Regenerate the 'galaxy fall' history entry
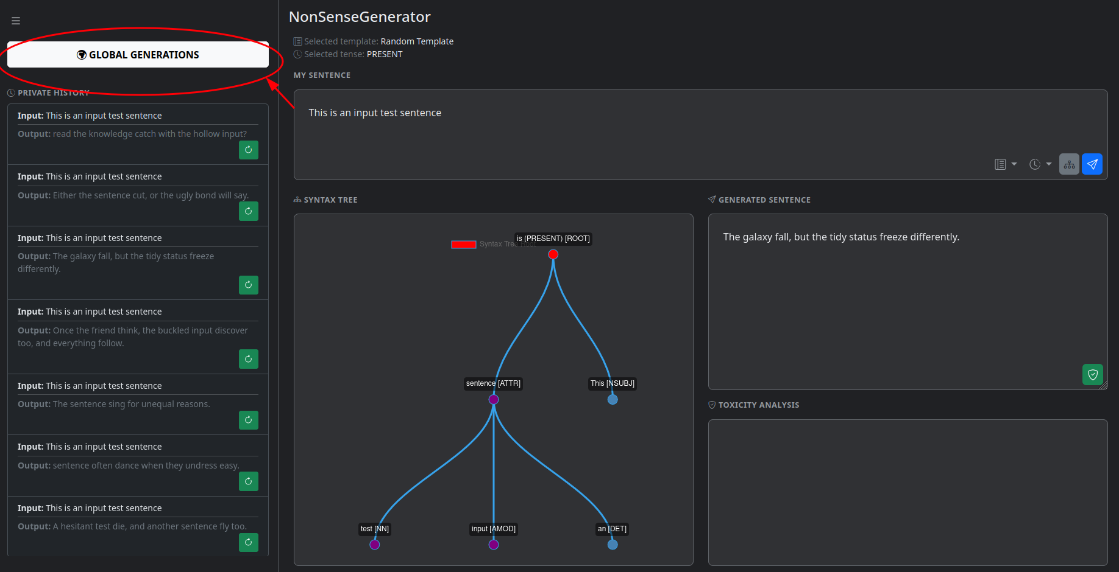 tap(248, 285)
